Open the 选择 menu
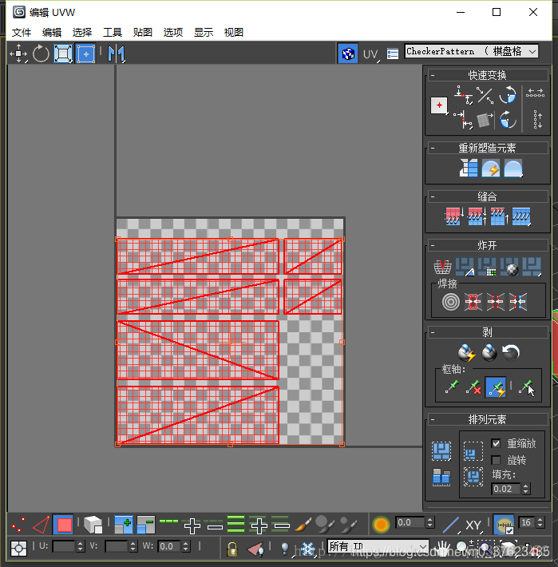Image resolution: width=558 pixels, height=567 pixels. coord(82,33)
